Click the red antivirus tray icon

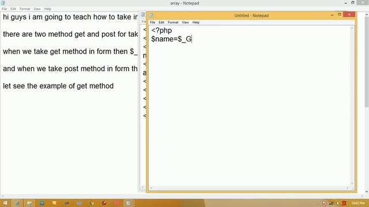344,203
